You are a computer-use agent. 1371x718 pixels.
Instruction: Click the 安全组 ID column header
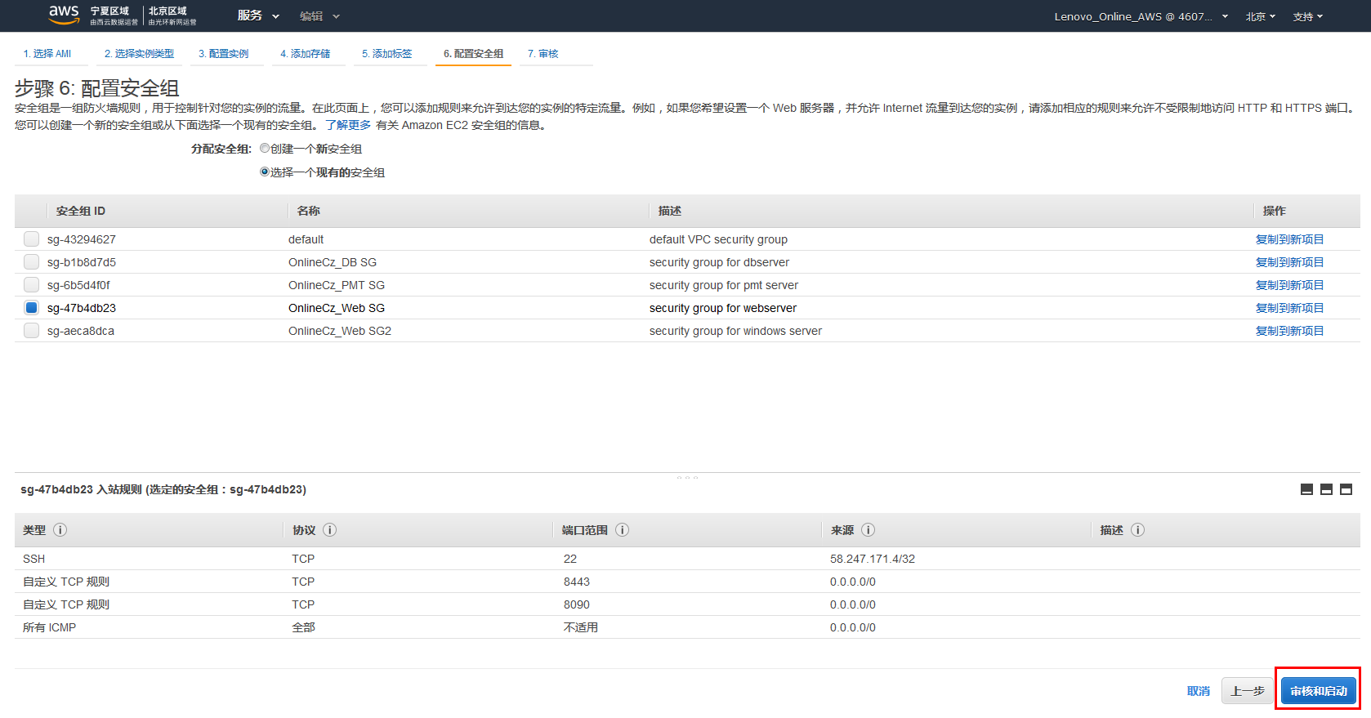tap(80, 211)
